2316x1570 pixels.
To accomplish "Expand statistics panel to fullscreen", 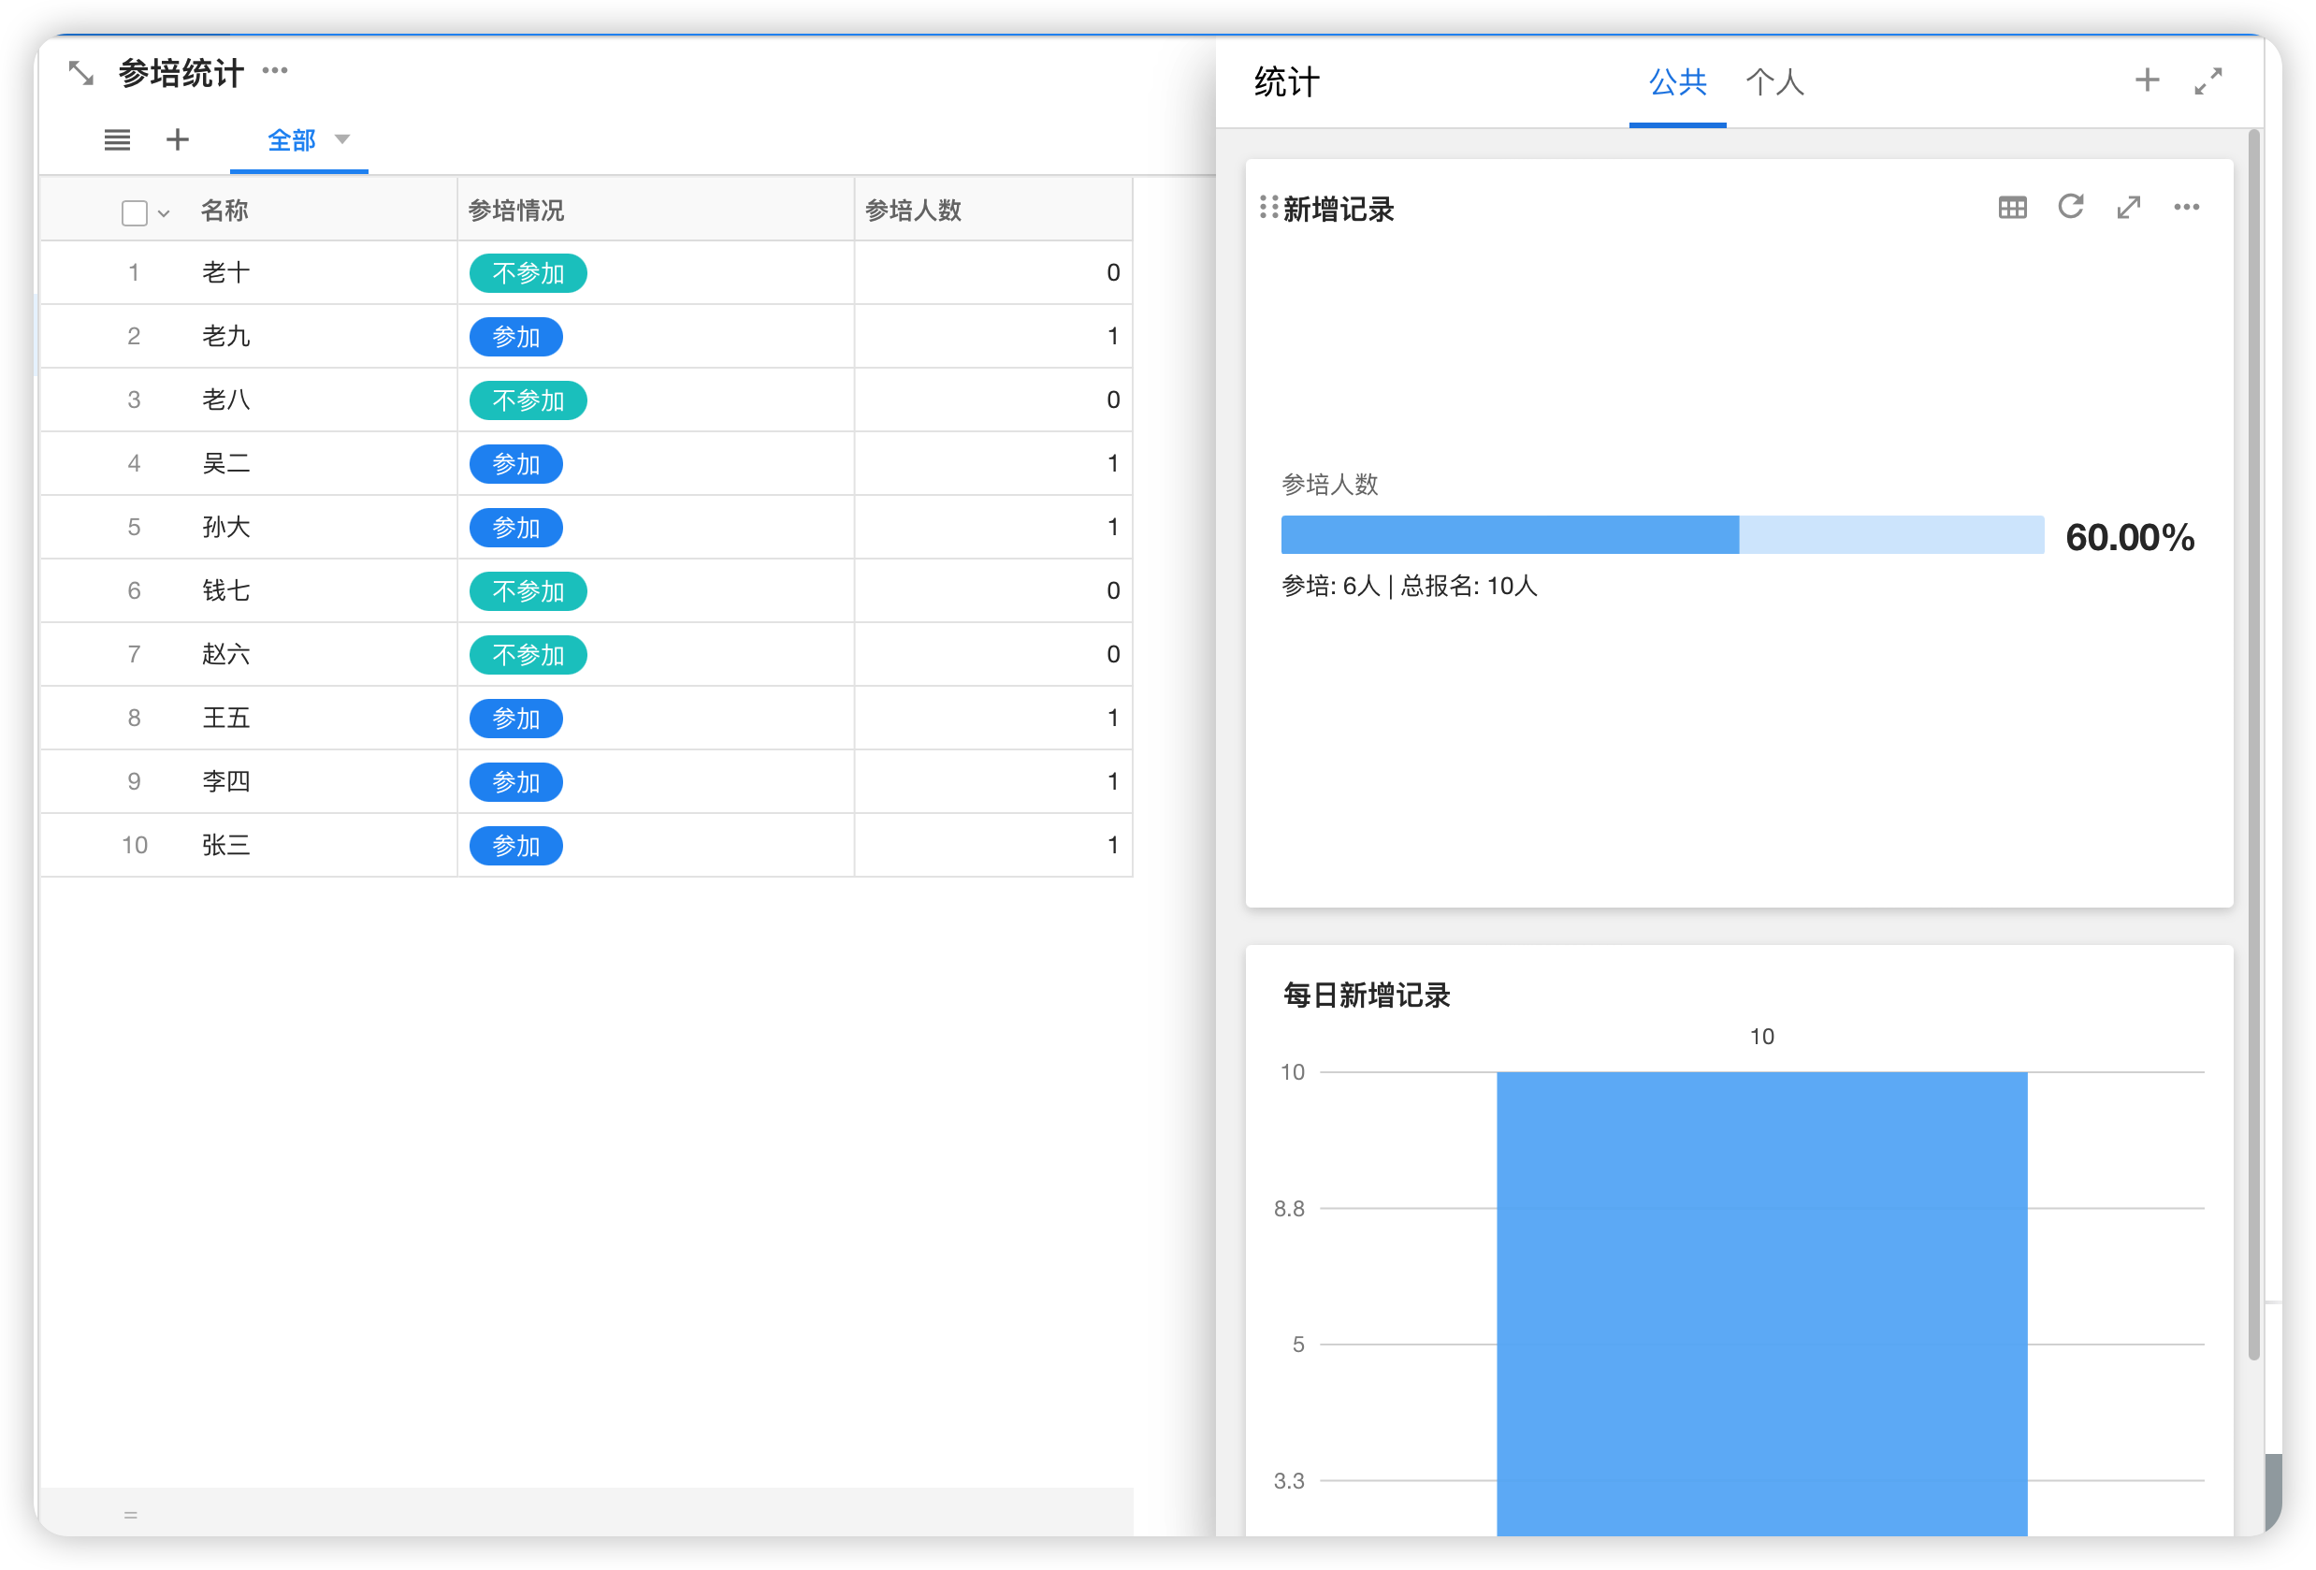I will [x=2207, y=80].
